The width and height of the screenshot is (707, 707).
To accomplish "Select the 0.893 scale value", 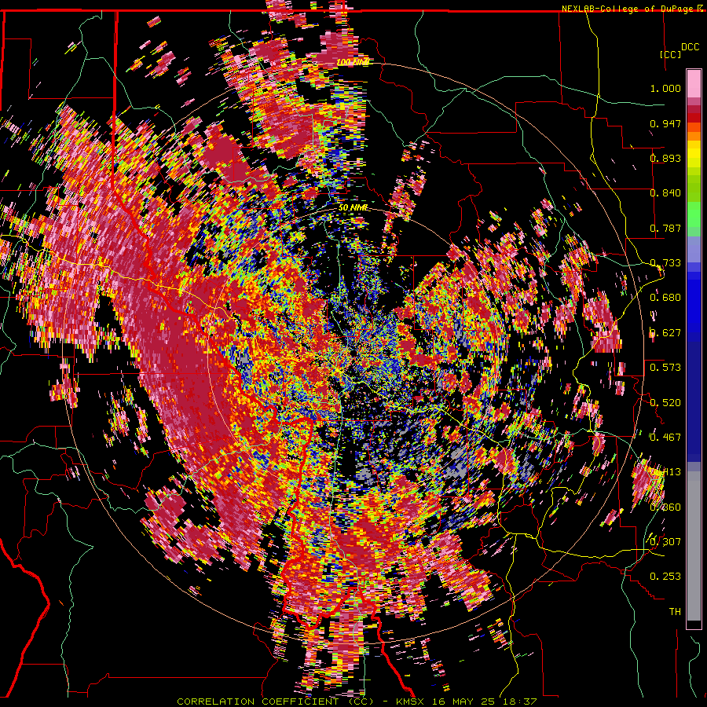I will pos(665,158).
